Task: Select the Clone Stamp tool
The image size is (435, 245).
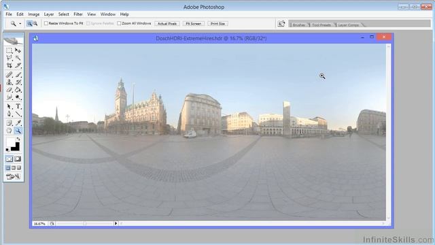Action: coord(9,82)
